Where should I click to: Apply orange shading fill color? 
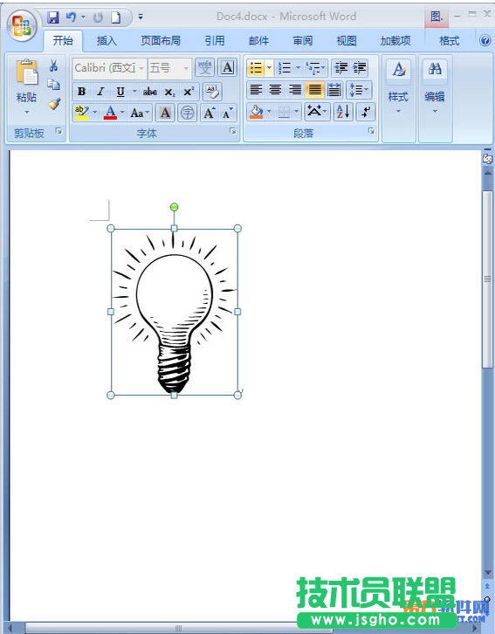point(256,111)
